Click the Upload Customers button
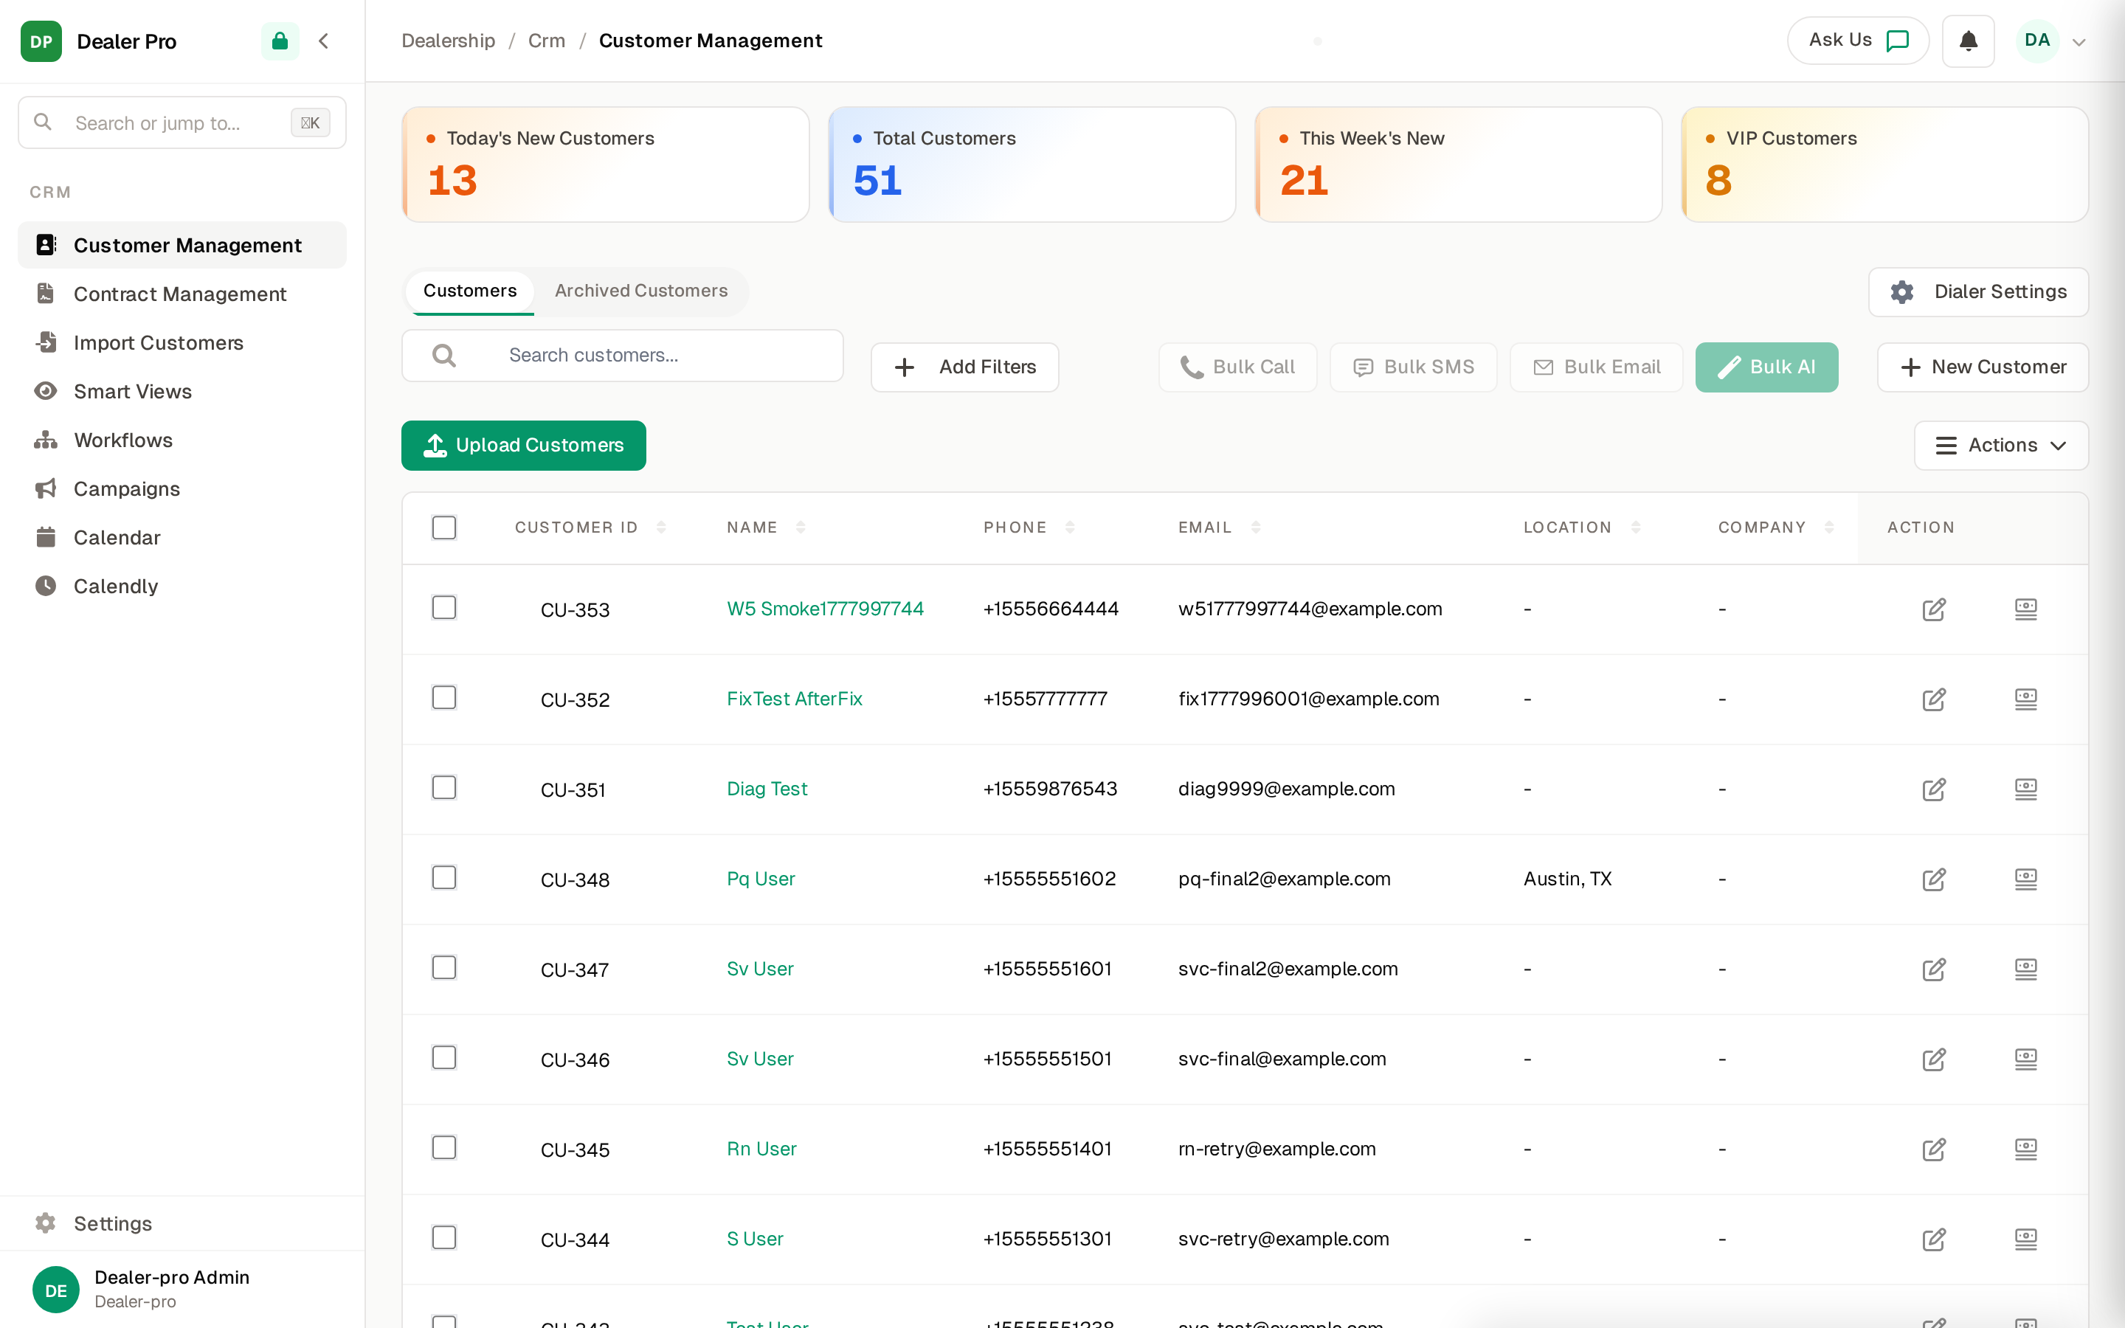The image size is (2125, 1328). tap(523, 446)
